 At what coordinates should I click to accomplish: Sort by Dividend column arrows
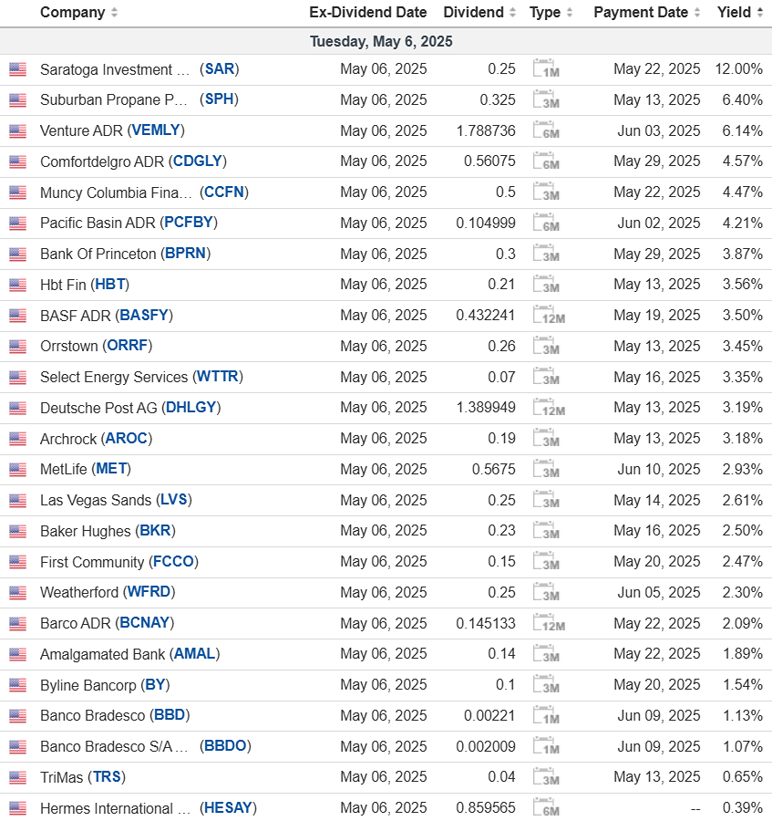point(512,13)
